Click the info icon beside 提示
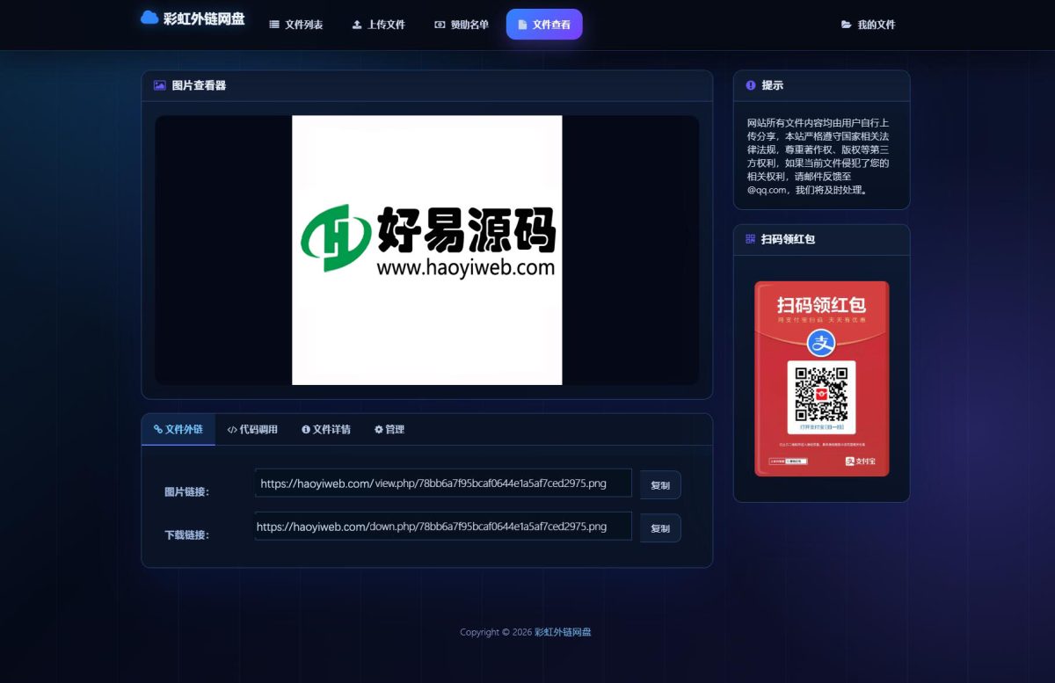Screen dimensions: 1055x683 pyautogui.click(x=751, y=85)
